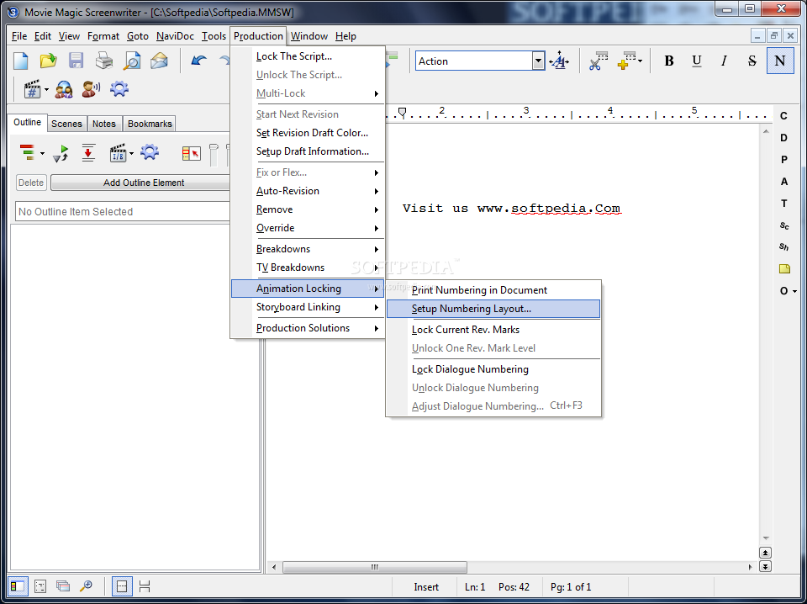Expand the Storyboard Linking submenu
807x604 pixels.
pos(308,307)
